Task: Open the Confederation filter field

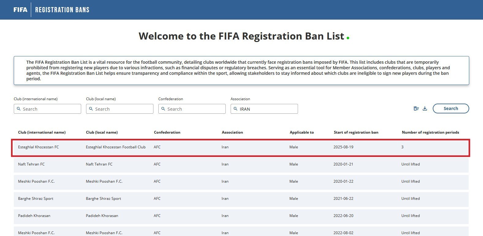Action: pyautogui.click(x=195, y=109)
